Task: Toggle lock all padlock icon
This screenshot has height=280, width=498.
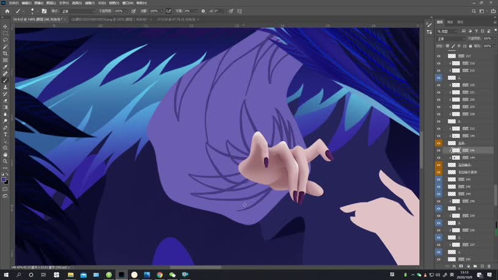Action: (x=471, y=46)
